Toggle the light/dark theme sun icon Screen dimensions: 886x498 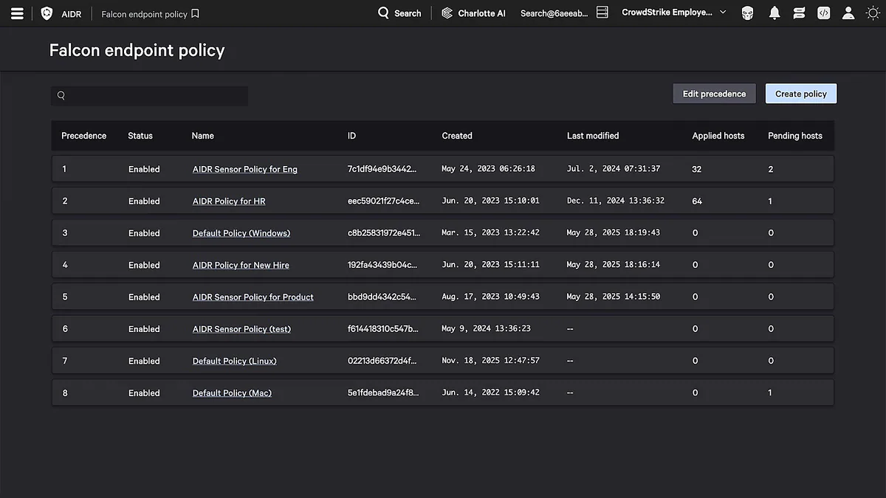coord(873,13)
